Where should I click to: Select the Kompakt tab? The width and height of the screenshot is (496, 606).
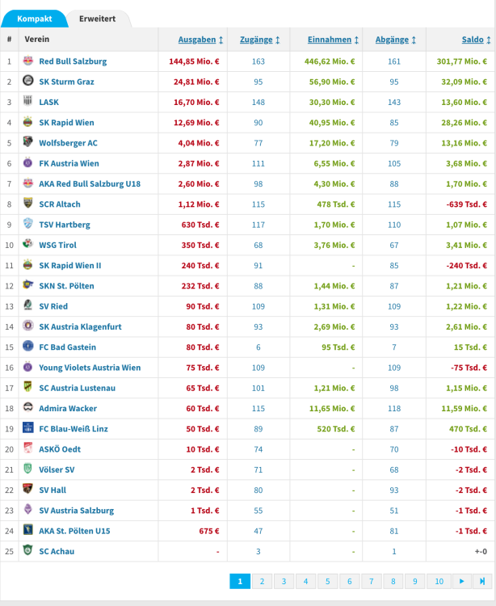tap(35, 19)
